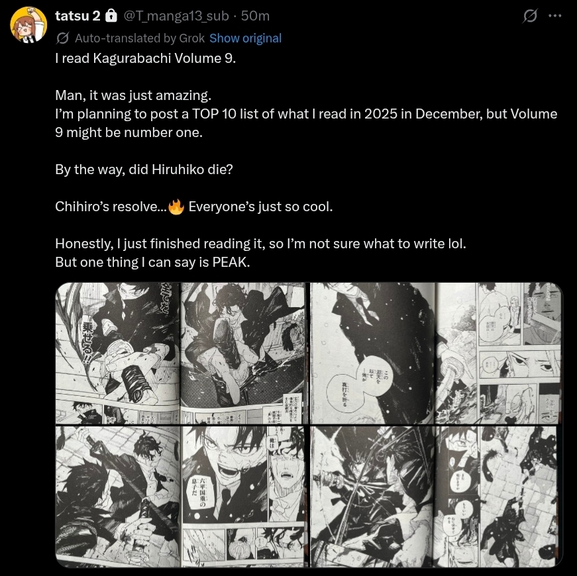This screenshot has width=577, height=576.
Task: Click the text 'By the way, did Hiruhiko die?'
Action: pos(144,169)
